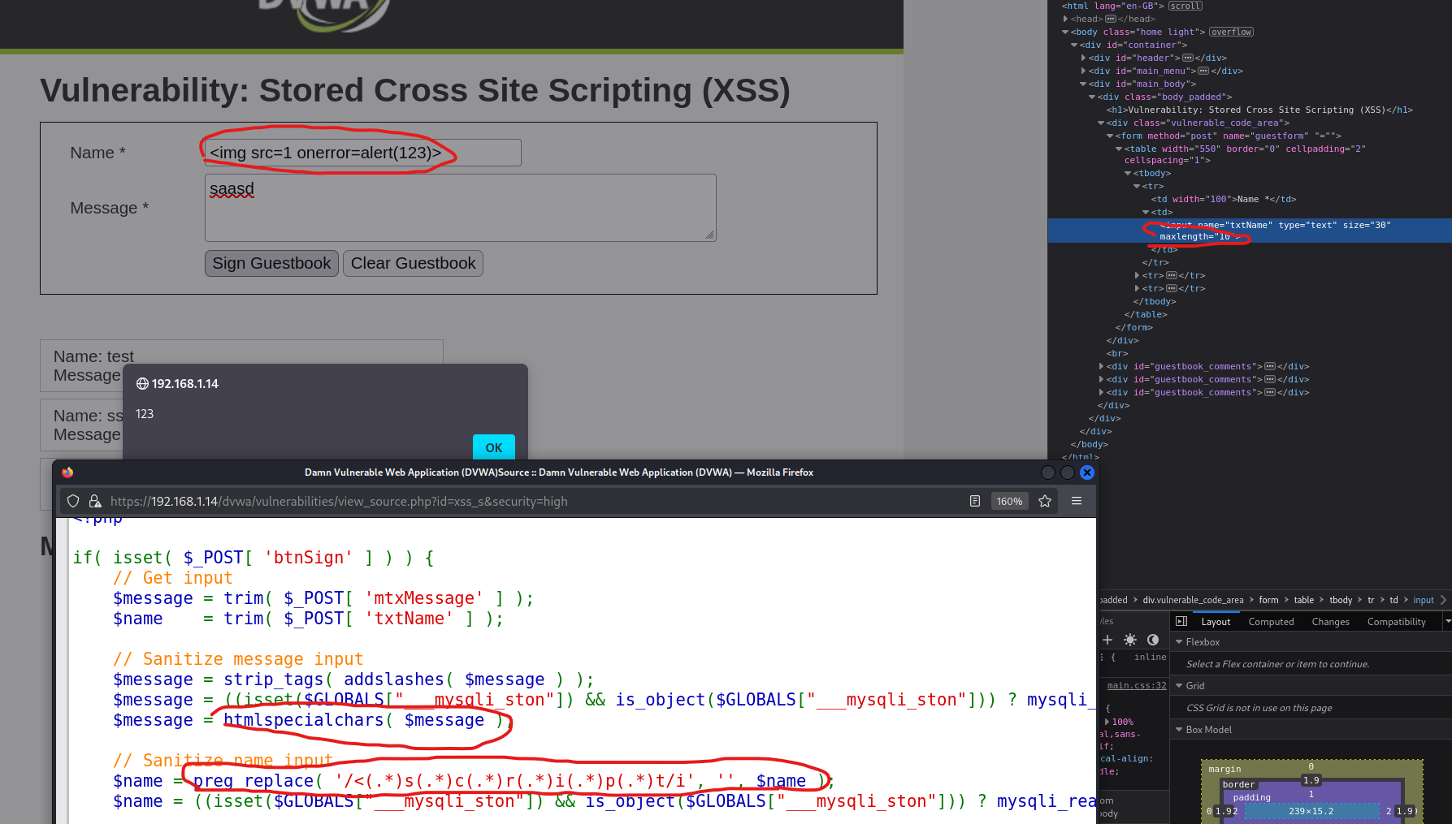Click the br element in markup tree
The height and width of the screenshot is (824, 1452).
(1117, 353)
